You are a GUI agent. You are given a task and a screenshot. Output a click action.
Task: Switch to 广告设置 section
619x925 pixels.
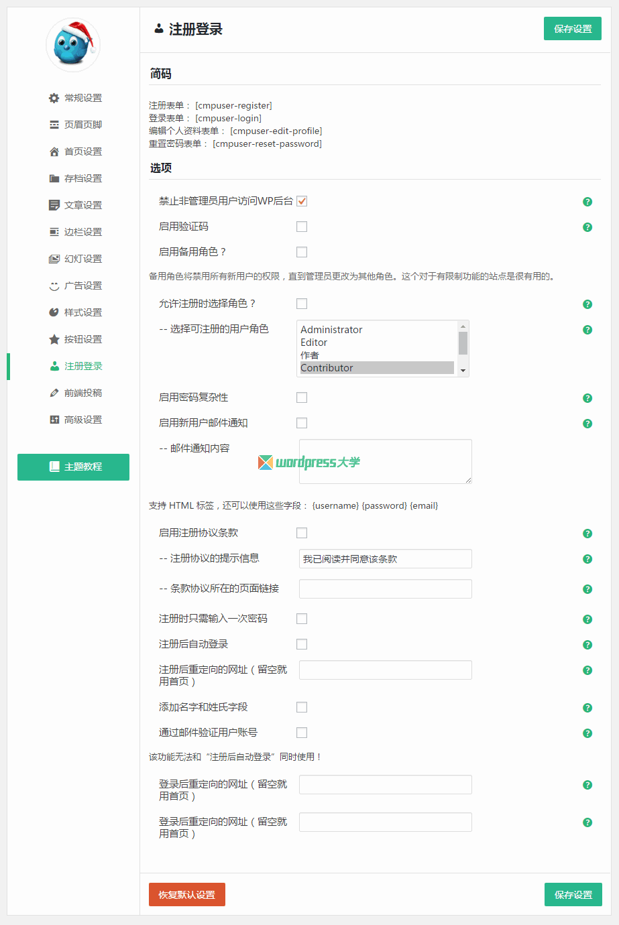pyautogui.click(x=75, y=286)
